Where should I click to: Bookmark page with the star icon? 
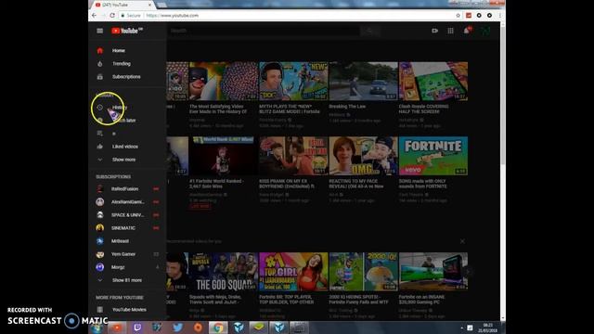[x=458, y=16]
